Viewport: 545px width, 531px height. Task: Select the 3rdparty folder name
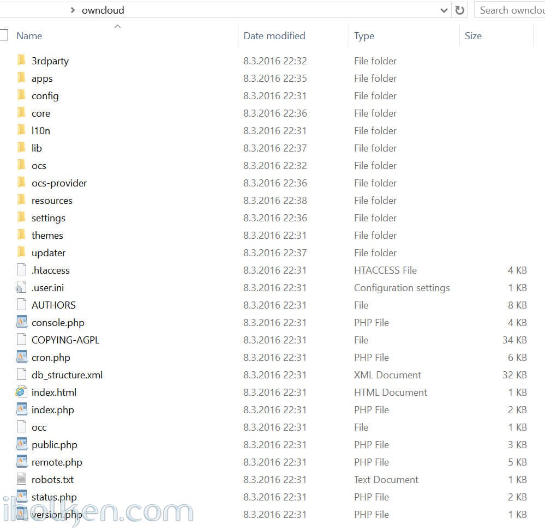[x=50, y=61]
